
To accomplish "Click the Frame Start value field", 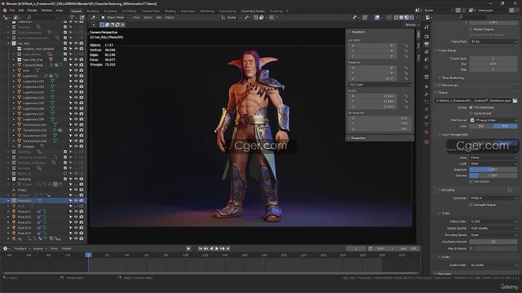I will [494, 59].
